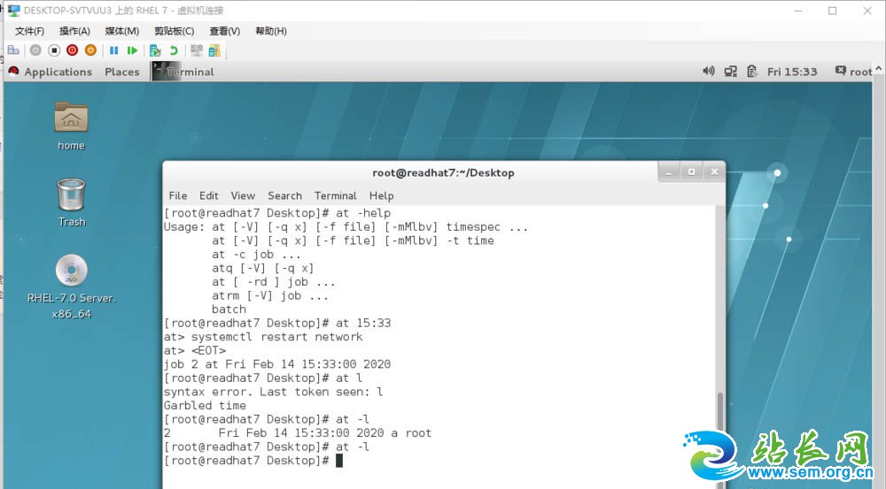Send Ctrl+Alt+Delete using the first toolbar icon
The height and width of the screenshot is (489, 886).
(13, 50)
